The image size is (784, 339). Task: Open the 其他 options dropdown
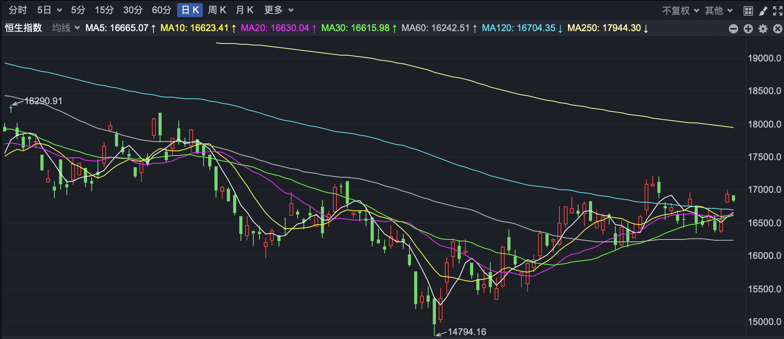(x=719, y=11)
